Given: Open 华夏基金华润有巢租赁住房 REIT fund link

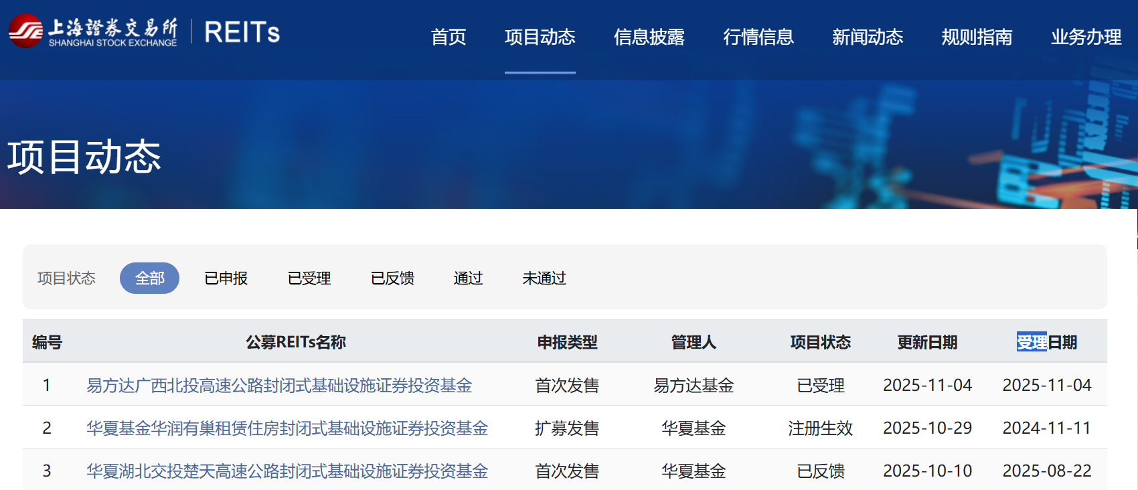Looking at the screenshot, I should (287, 428).
